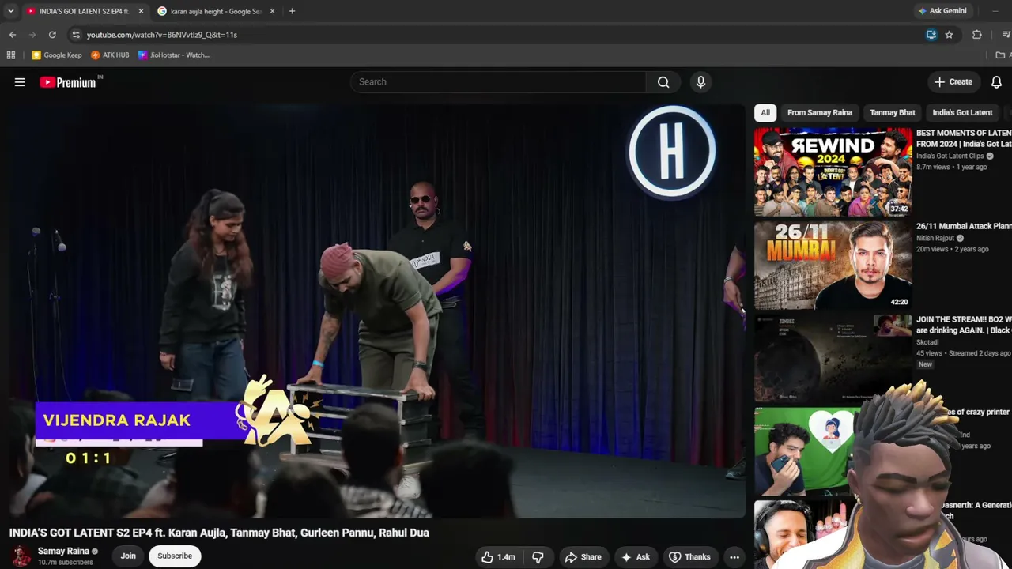Go to YouTube Premium home logo
This screenshot has height=569, width=1012.
coord(70,82)
